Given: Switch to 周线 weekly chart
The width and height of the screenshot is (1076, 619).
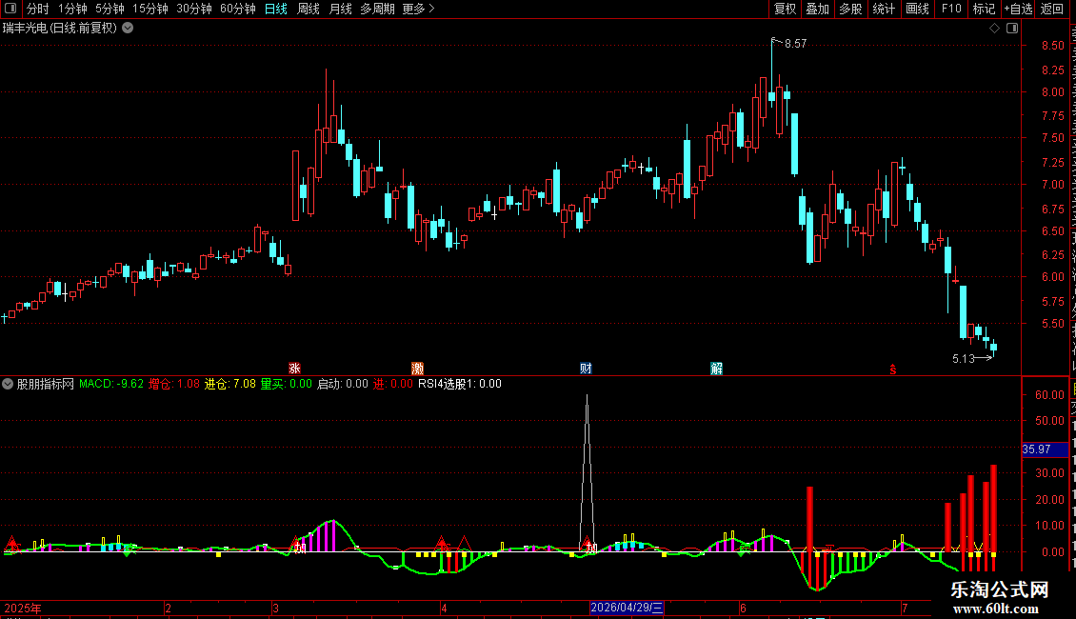Looking at the screenshot, I should pos(309,9).
